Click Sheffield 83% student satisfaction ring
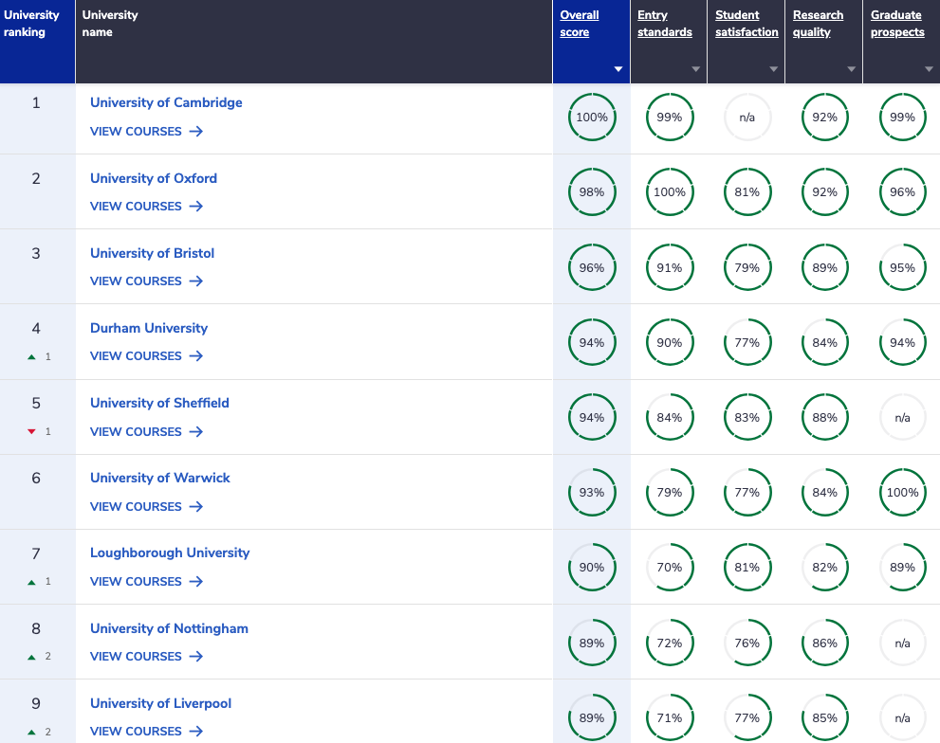940x743 pixels. 746,417
